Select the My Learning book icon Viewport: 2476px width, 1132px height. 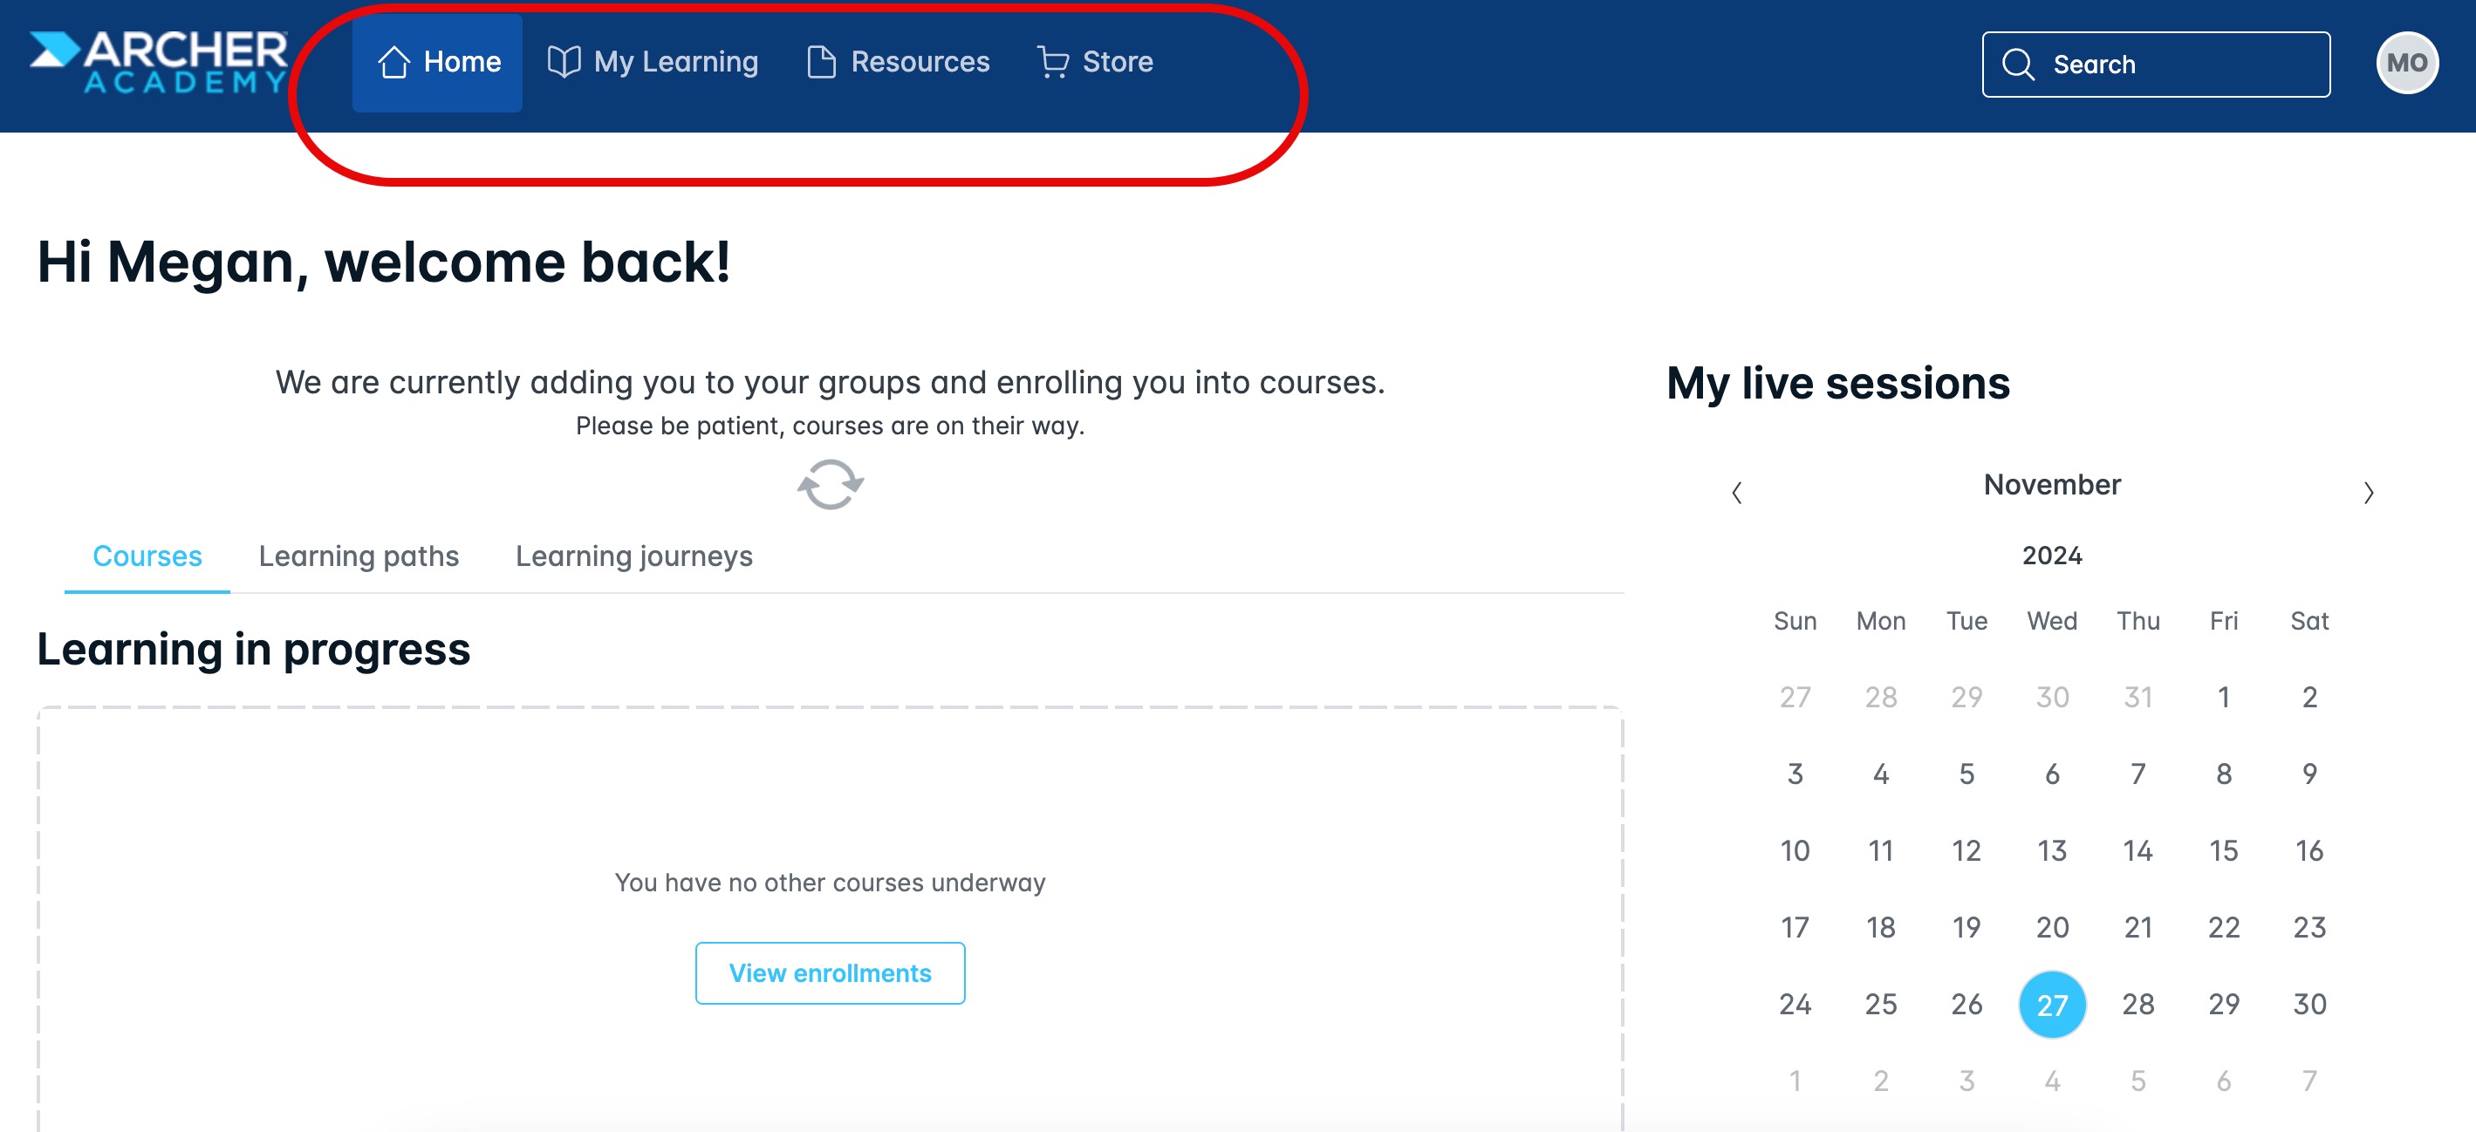[x=566, y=60]
